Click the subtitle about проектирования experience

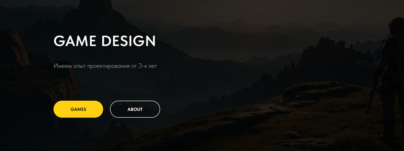pyautogui.click(x=105, y=66)
